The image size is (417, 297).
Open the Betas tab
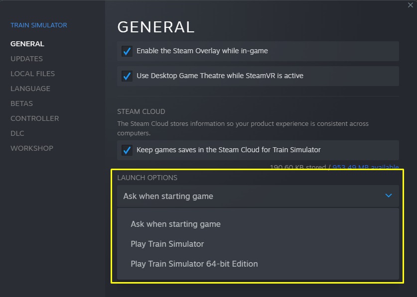[x=21, y=103]
